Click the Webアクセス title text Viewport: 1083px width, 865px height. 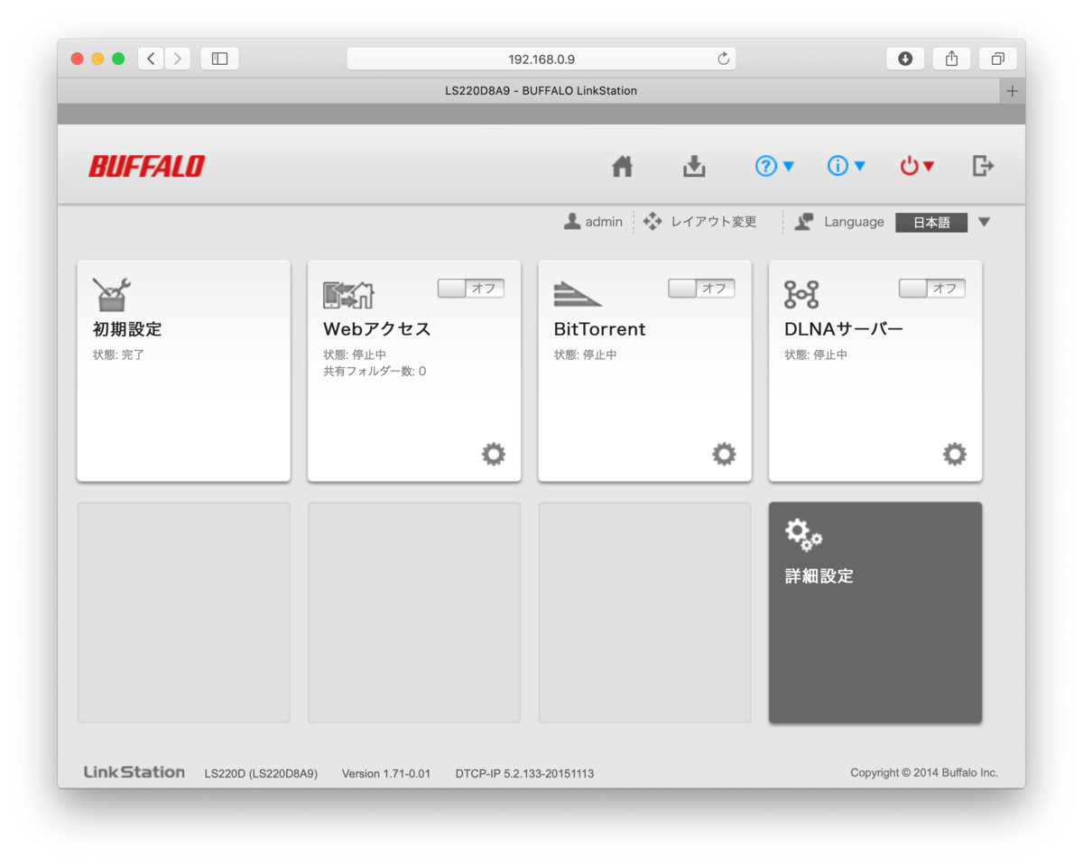click(x=377, y=329)
